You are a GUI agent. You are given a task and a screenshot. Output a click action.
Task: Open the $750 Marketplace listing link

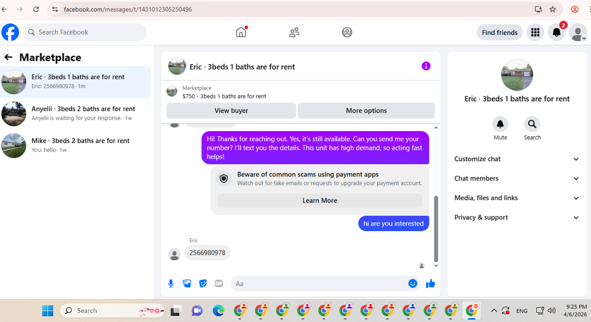pos(224,96)
